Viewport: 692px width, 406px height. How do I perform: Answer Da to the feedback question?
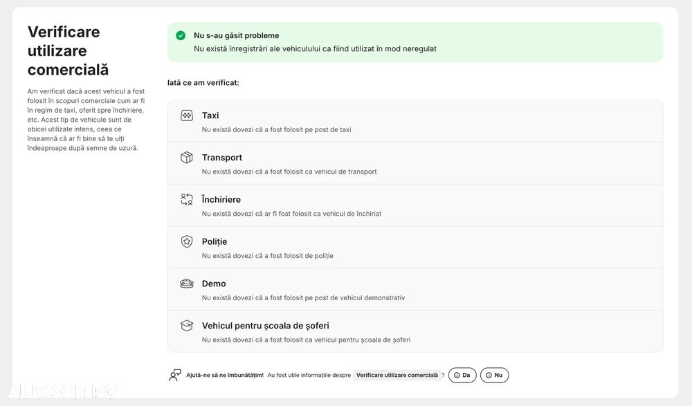pos(462,375)
